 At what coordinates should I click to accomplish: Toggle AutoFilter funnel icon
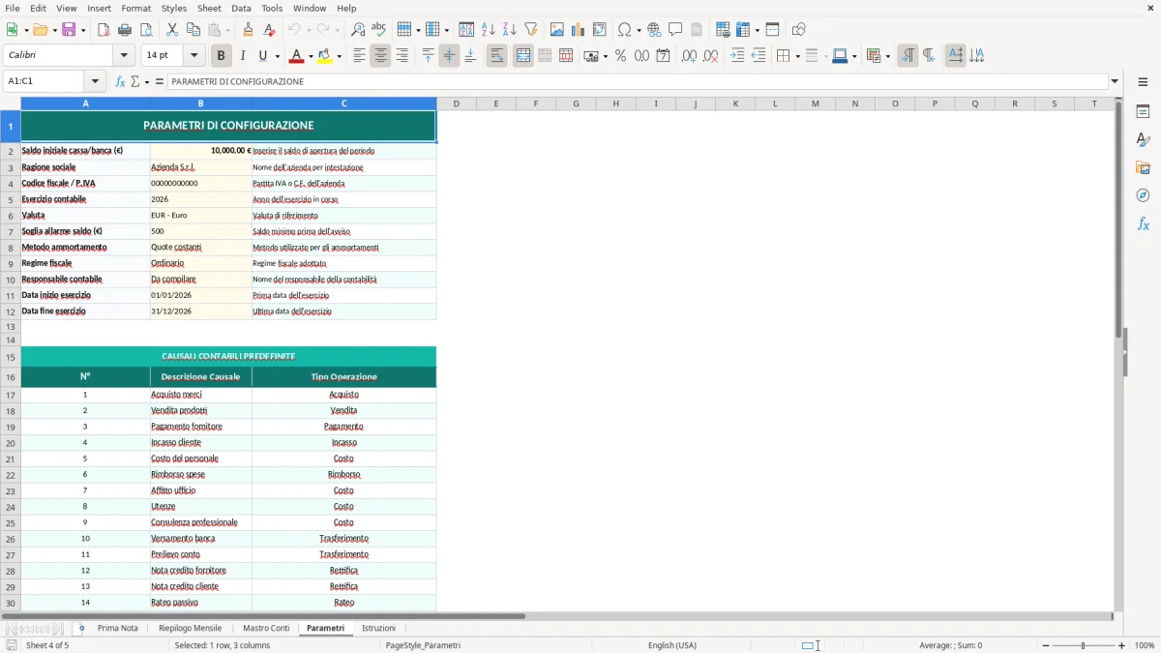(x=531, y=30)
